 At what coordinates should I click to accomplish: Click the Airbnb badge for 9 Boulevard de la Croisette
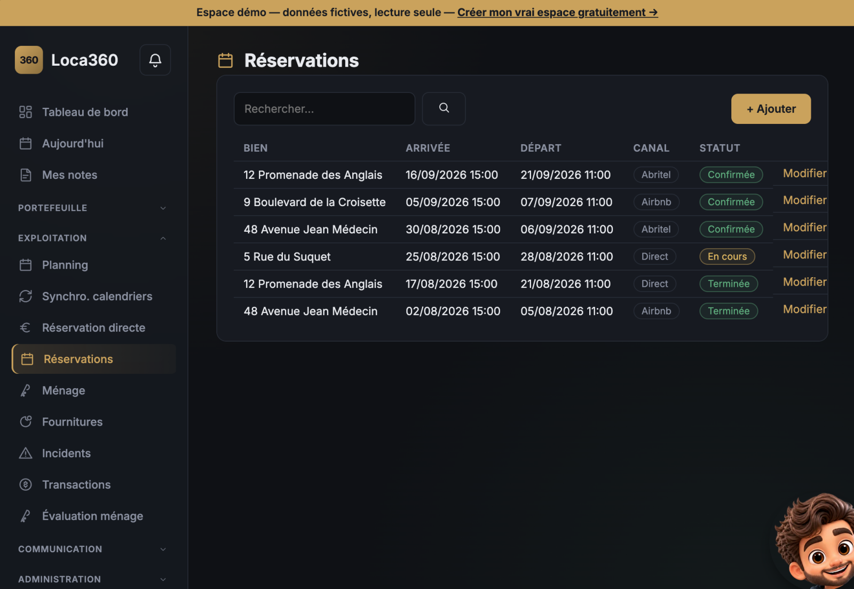[x=656, y=202]
